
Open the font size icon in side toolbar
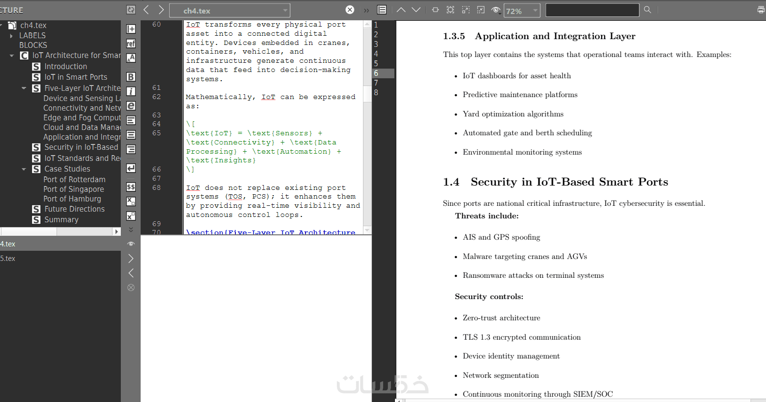pos(131,58)
